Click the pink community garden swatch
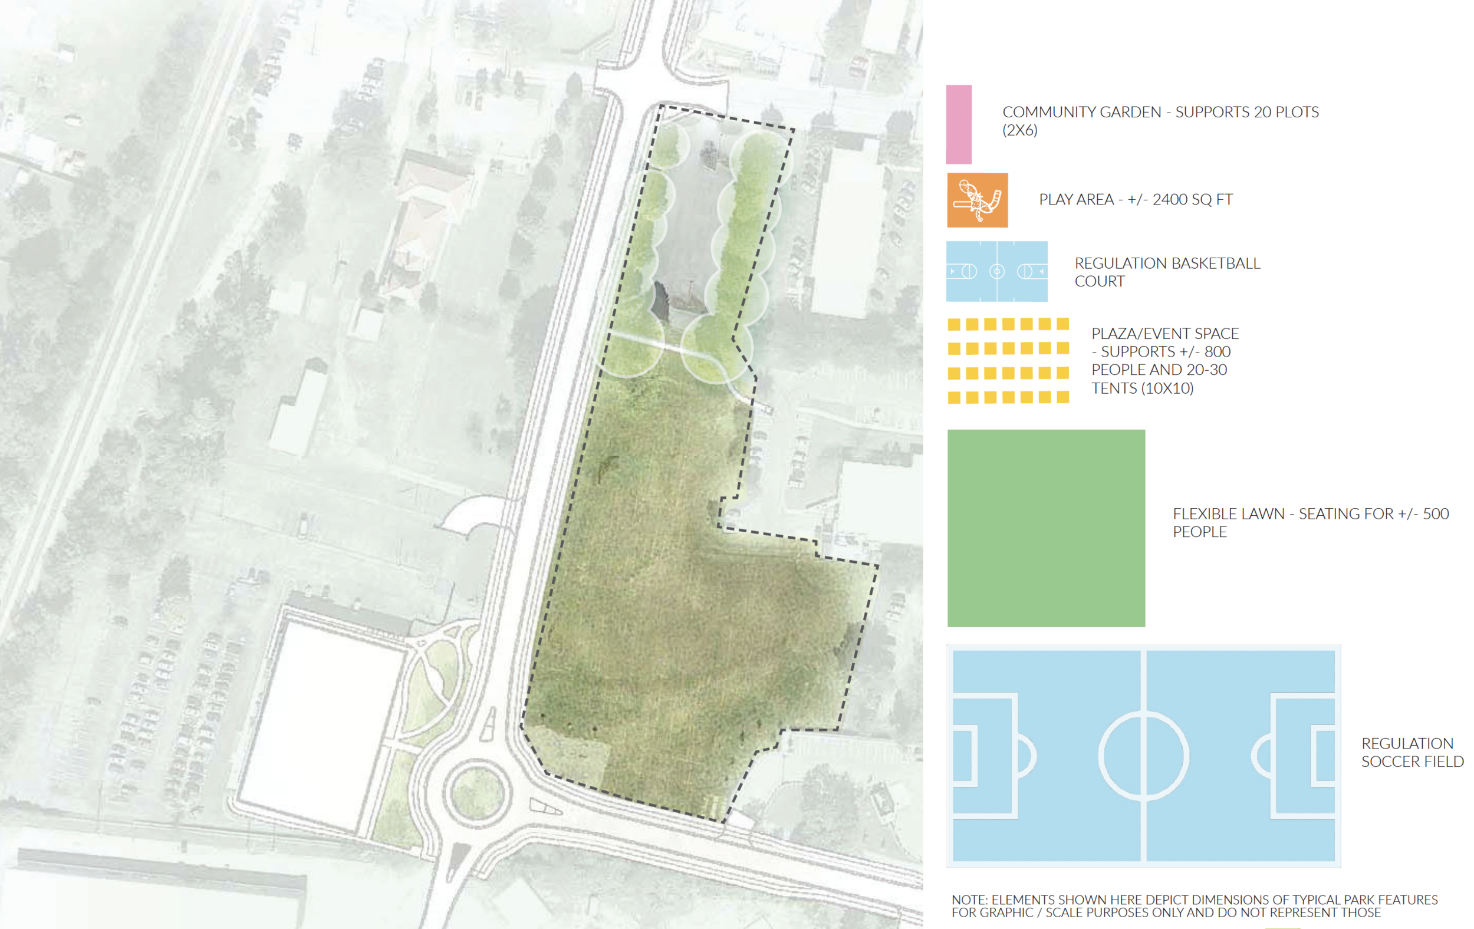This screenshot has height=929, width=1474. click(x=959, y=124)
